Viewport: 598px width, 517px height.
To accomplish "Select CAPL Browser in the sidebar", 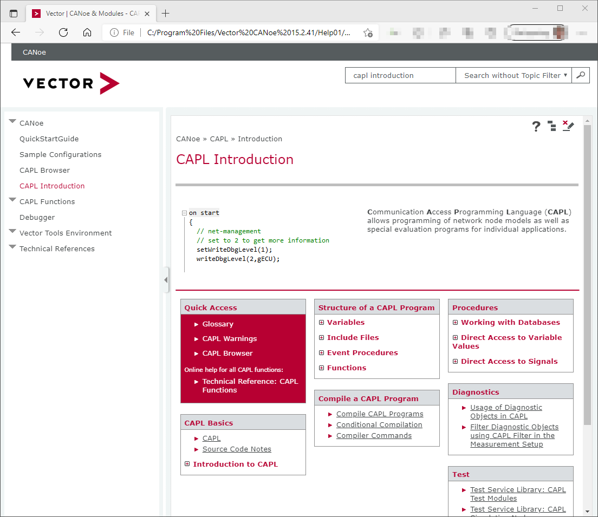I will [44, 170].
